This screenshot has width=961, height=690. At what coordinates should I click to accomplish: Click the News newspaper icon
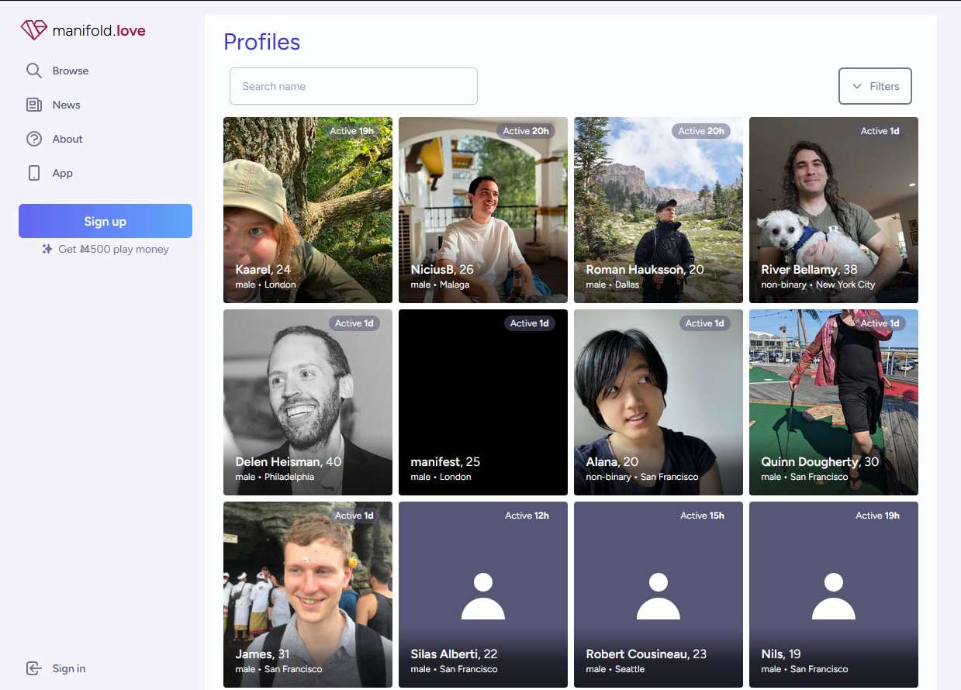click(x=34, y=105)
